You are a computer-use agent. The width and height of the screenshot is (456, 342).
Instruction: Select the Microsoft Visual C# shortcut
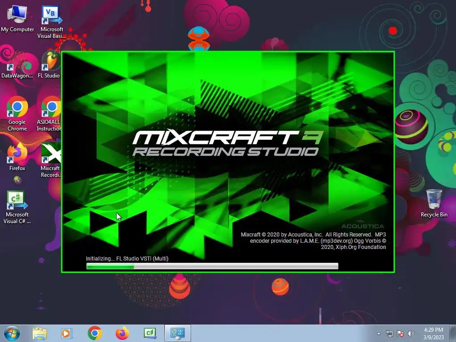(x=17, y=207)
